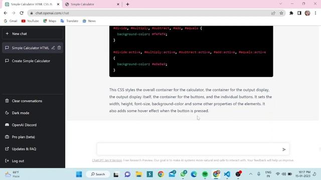Open the ChatGPT Jan 9 Version link
The image size is (321, 180).
107,160
